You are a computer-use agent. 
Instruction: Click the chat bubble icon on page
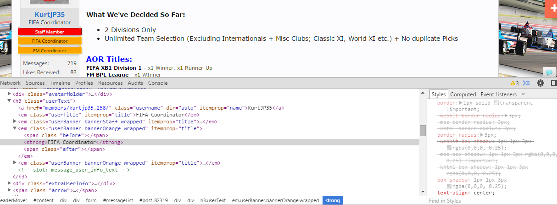548,72
